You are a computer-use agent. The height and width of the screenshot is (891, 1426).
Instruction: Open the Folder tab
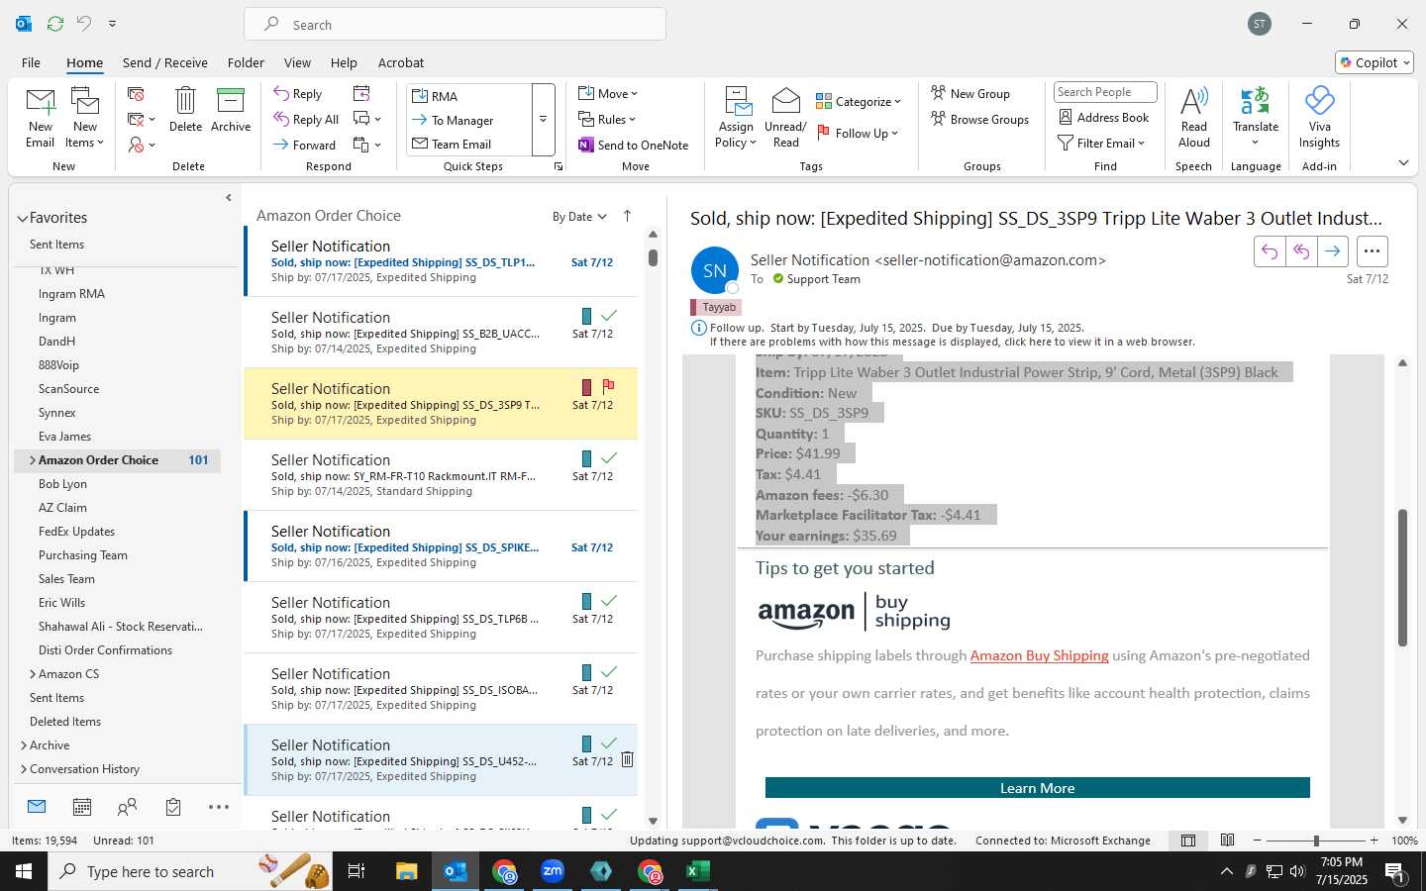tap(246, 62)
